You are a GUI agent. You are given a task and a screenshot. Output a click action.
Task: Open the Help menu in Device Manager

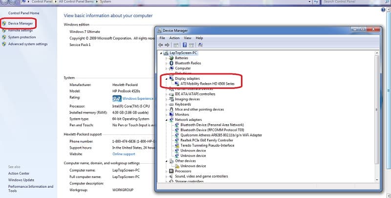199,38
